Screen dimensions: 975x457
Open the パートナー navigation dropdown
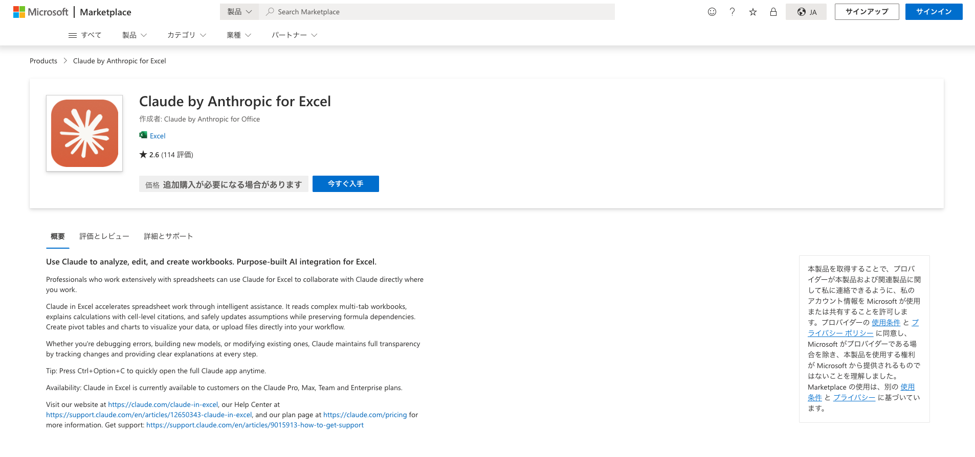click(294, 35)
